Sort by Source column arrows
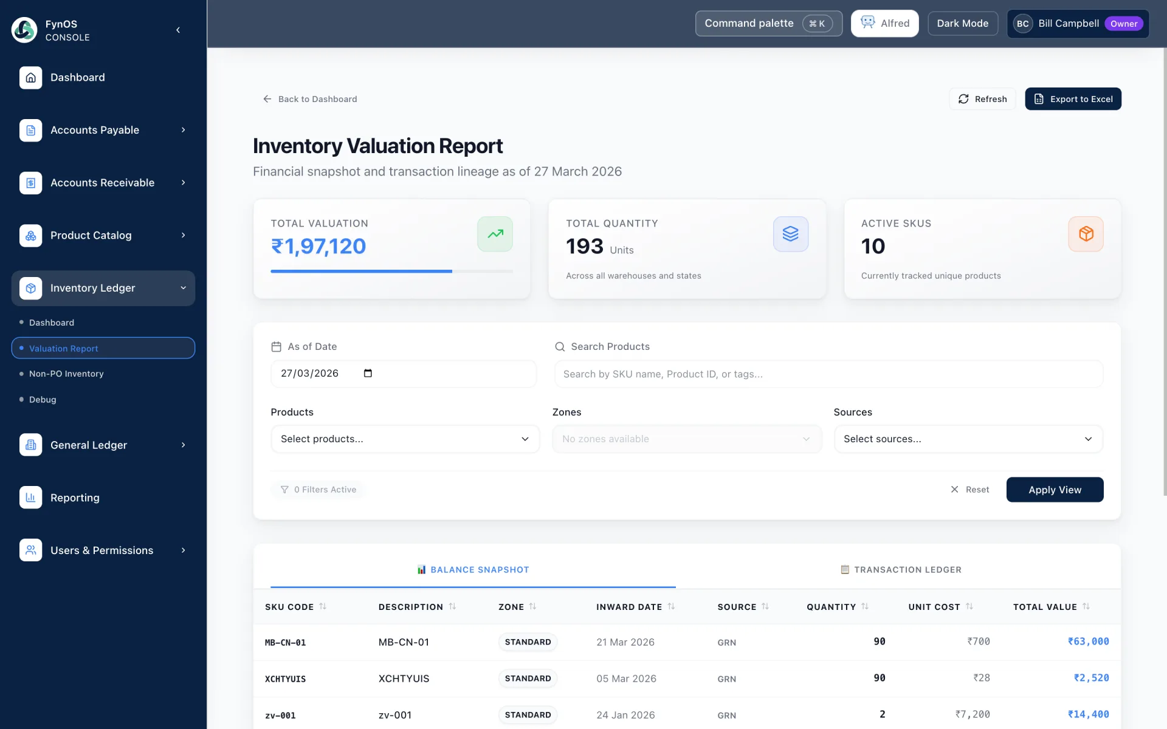1167x729 pixels. pos(765,606)
